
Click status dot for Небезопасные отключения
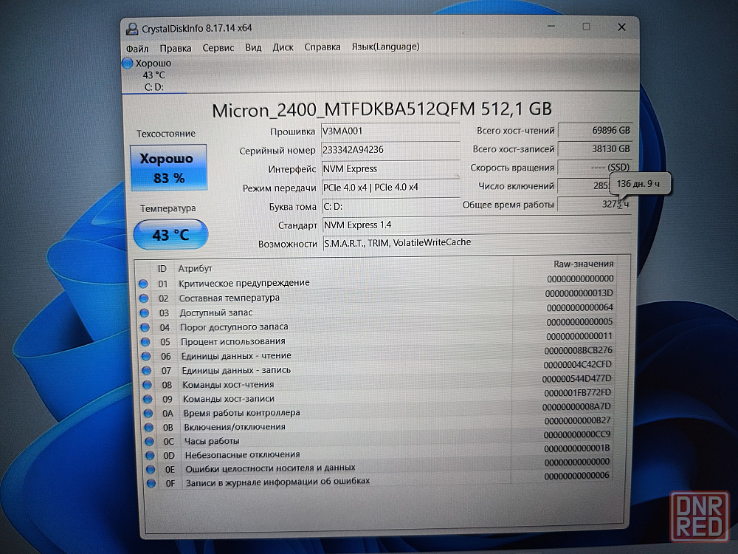click(150, 456)
